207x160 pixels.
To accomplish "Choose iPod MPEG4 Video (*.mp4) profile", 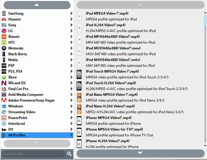I will click(140, 16).
